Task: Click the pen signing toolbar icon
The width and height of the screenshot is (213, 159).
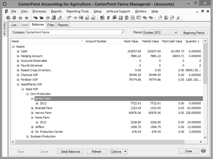Action: (59, 18)
